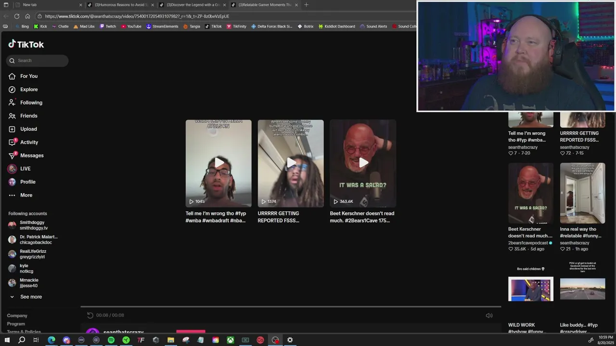Open Bing bookmark

pyautogui.click(x=22, y=26)
